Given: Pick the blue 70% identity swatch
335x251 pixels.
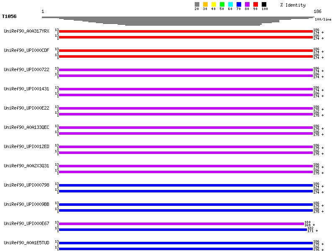Looking at the screenshot, I should [239, 5].
